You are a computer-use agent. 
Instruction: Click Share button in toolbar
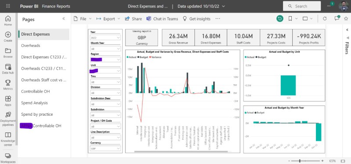click(x=133, y=19)
